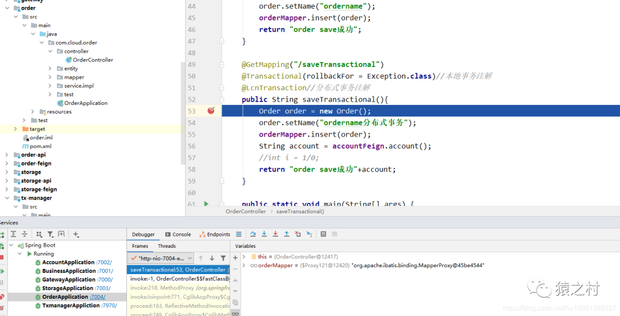Click the Step Over debugger icon
This screenshot has width=620, height=316.
tap(253, 234)
